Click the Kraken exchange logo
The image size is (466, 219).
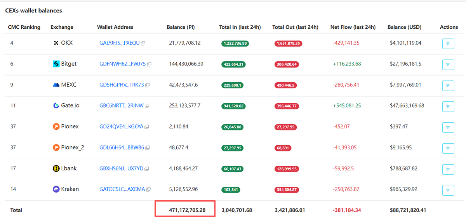[x=56, y=189]
